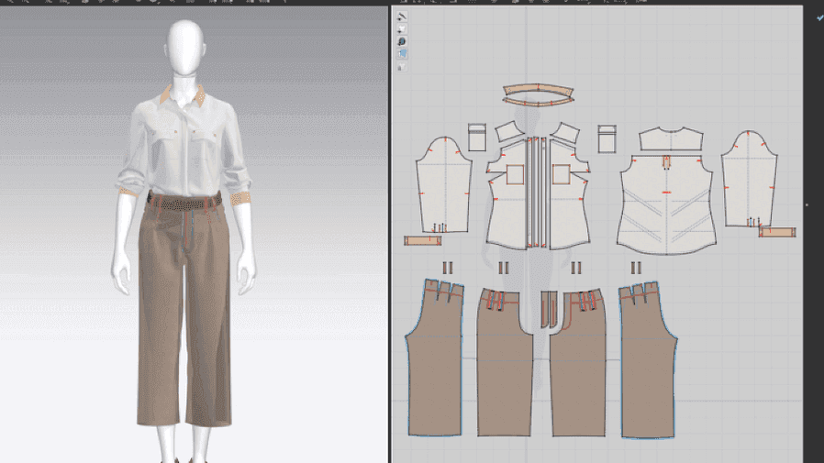Select the right sleeve pattern piece
This screenshot has width=824, height=463.
(x=749, y=179)
